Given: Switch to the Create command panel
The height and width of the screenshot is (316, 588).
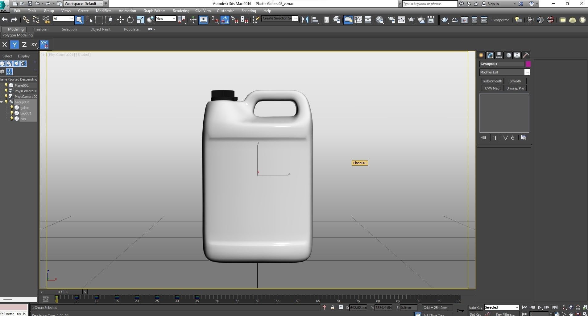Looking at the screenshot, I should coord(481,55).
